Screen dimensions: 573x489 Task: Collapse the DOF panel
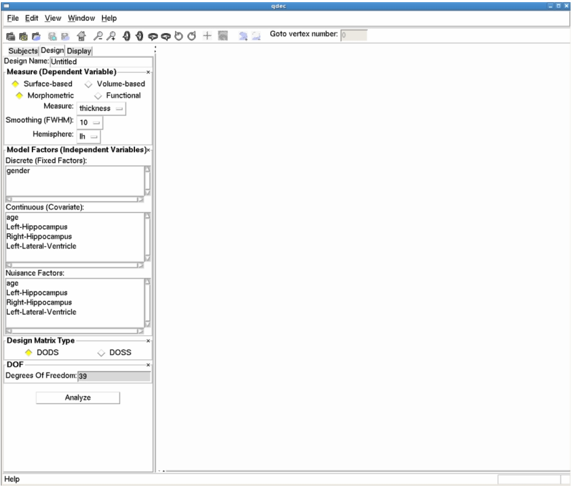tap(148, 365)
